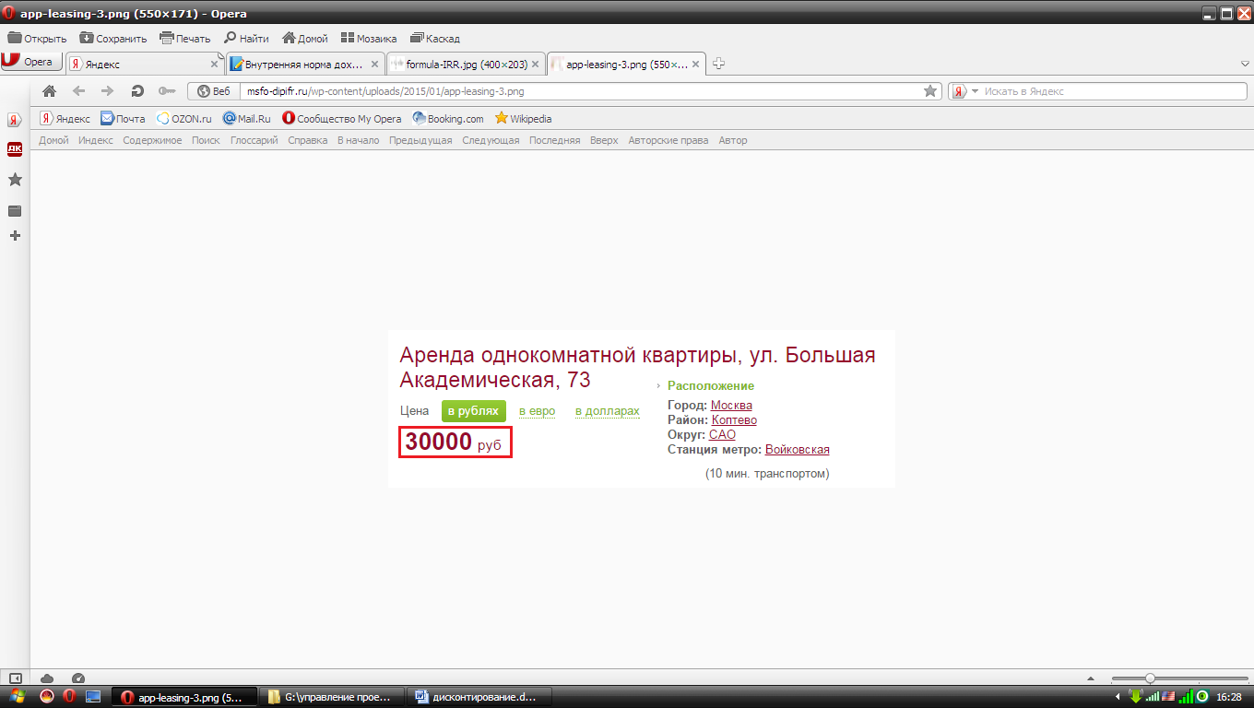This screenshot has width=1254, height=708.
Task: Bookmark page with the star icon
Action: [x=930, y=91]
